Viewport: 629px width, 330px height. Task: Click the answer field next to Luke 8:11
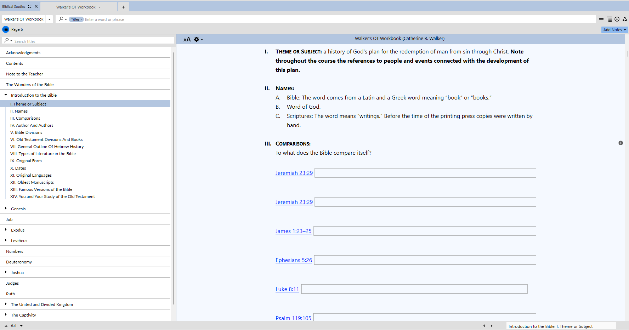(x=414, y=289)
